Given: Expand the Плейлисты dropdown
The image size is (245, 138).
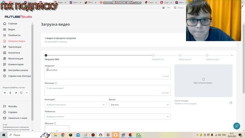Looking at the screenshot, I should tap(108, 117).
